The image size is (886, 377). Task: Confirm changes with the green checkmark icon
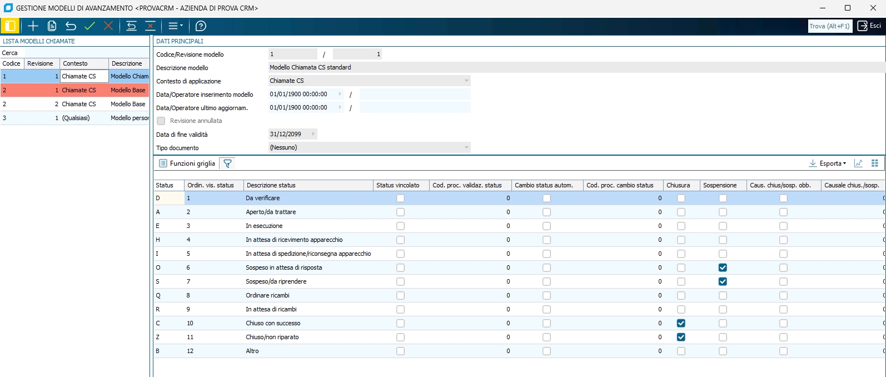point(89,26)
